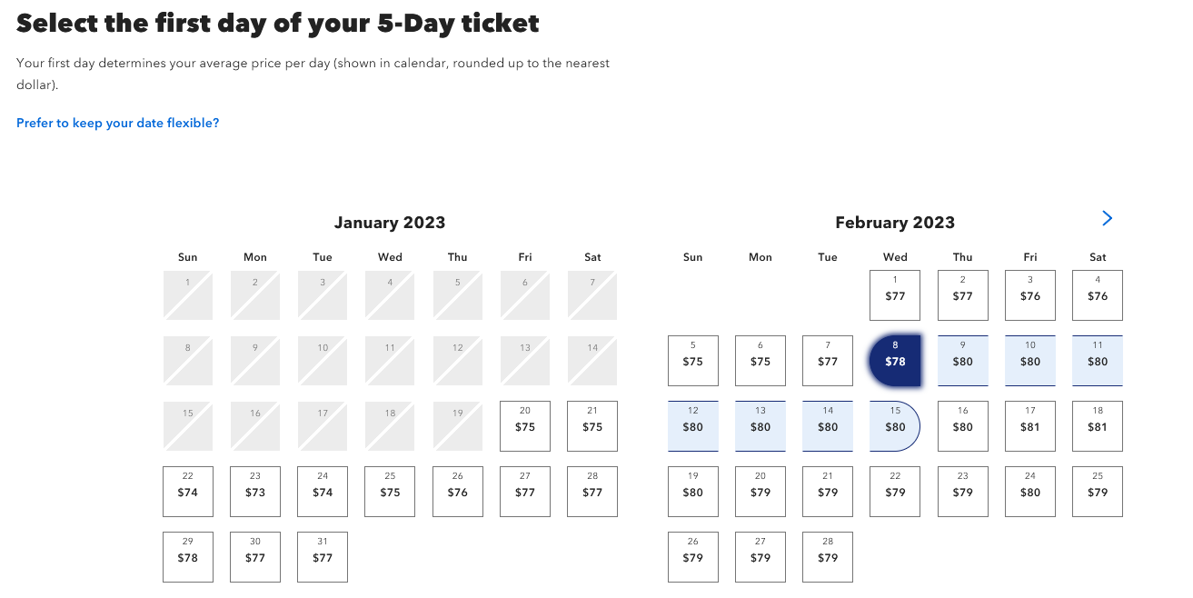
Task: Pick January 26 priced at $76
Action: pos(458,492)
